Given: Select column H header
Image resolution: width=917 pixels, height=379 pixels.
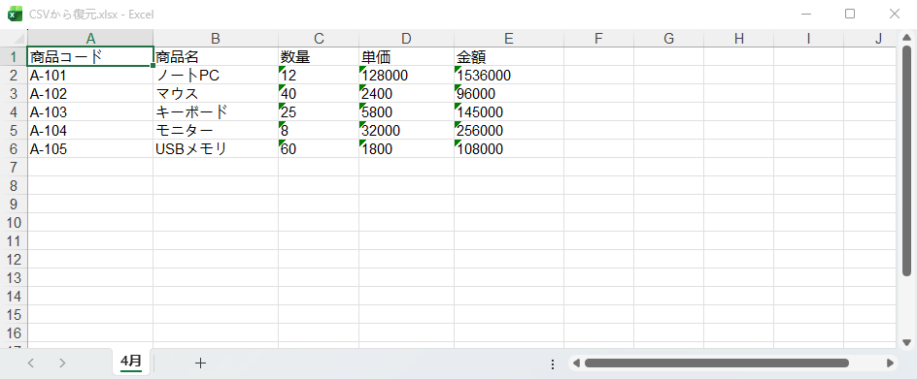Looking at the screenshot, I should (738, 39).
